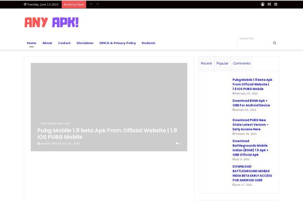Go to next breaking news arrow

click(x=97, y=4)
